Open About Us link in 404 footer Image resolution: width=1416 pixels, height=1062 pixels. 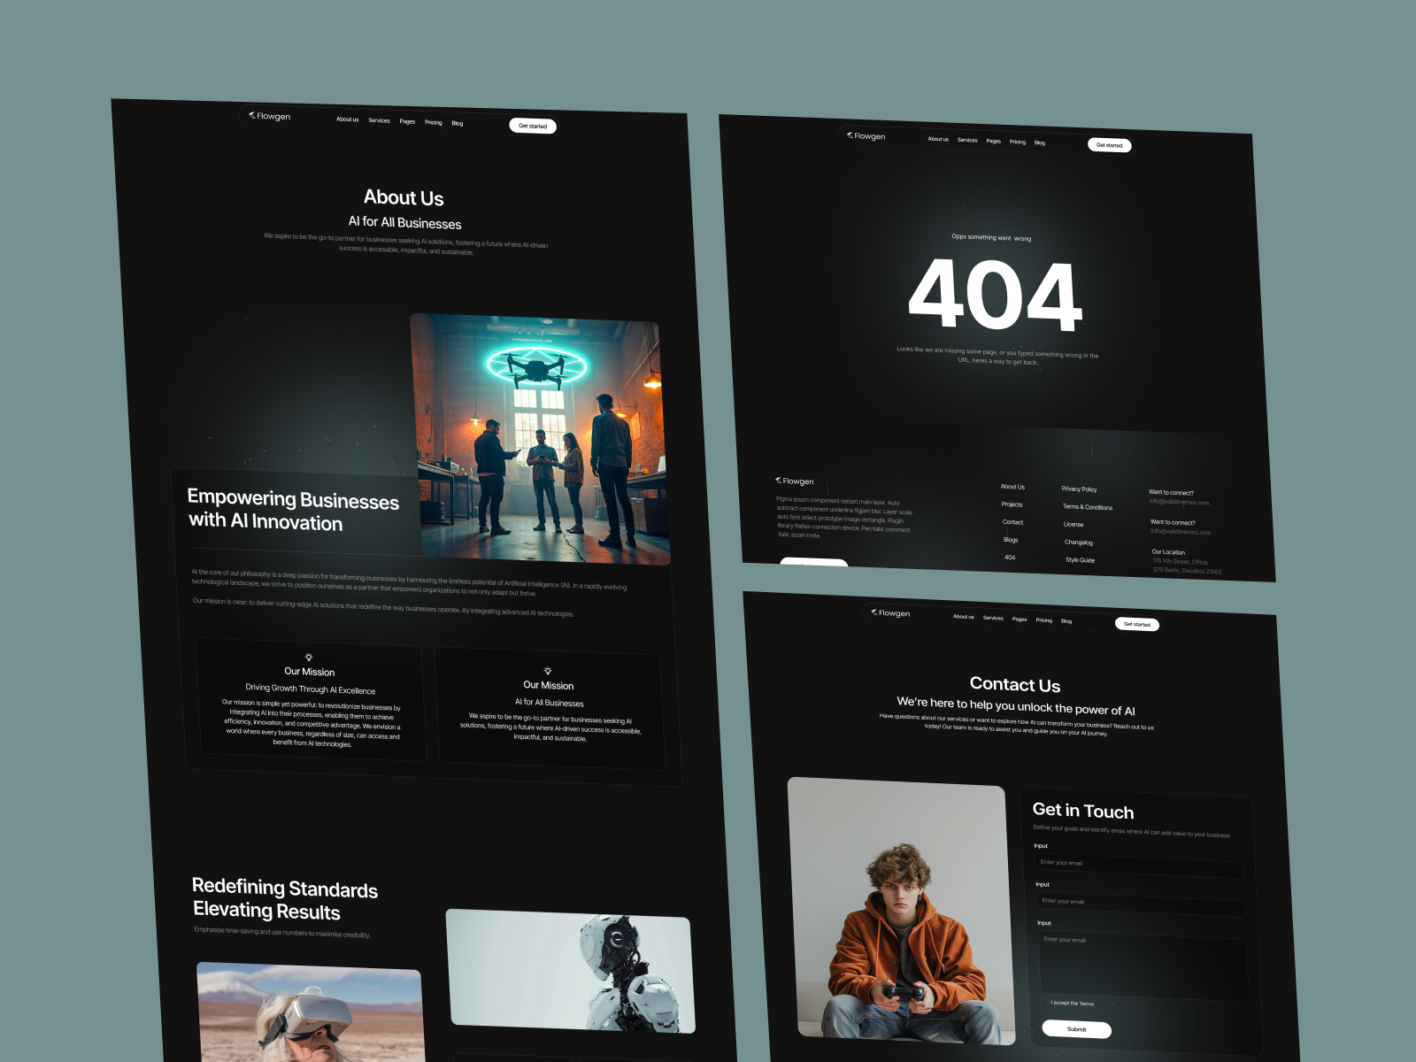(1012, 487)
